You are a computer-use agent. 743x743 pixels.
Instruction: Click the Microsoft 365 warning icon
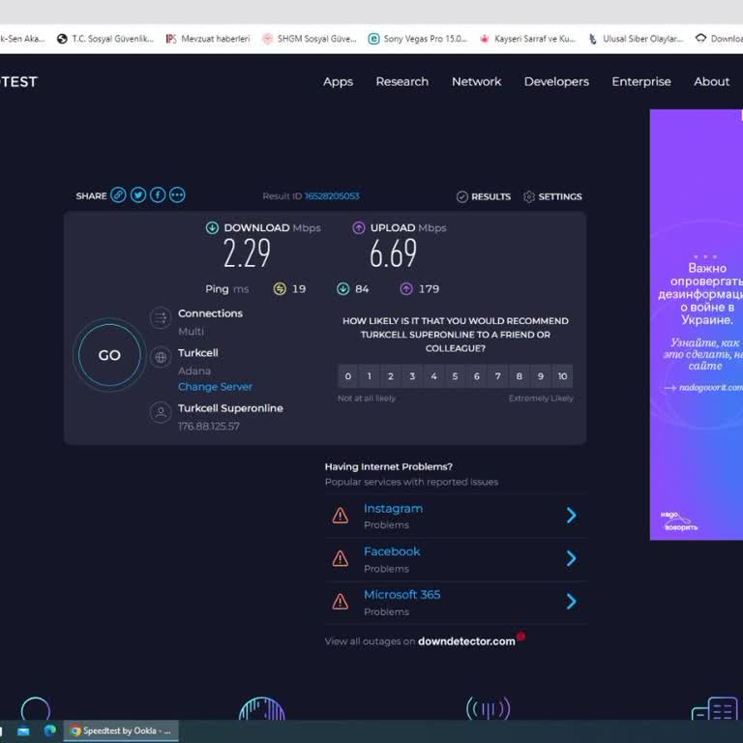point(341,602)
